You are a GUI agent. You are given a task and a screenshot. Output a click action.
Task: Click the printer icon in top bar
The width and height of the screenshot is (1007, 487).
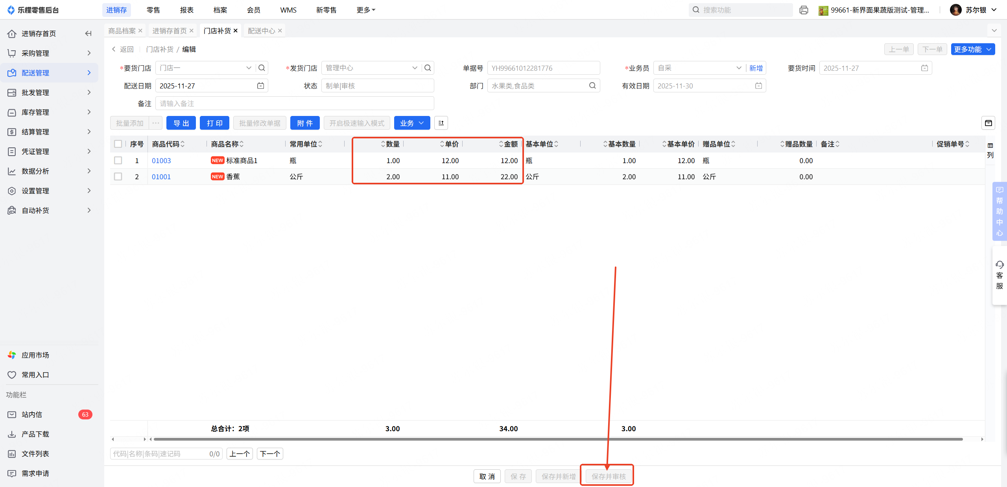click(x=804, y=10)
